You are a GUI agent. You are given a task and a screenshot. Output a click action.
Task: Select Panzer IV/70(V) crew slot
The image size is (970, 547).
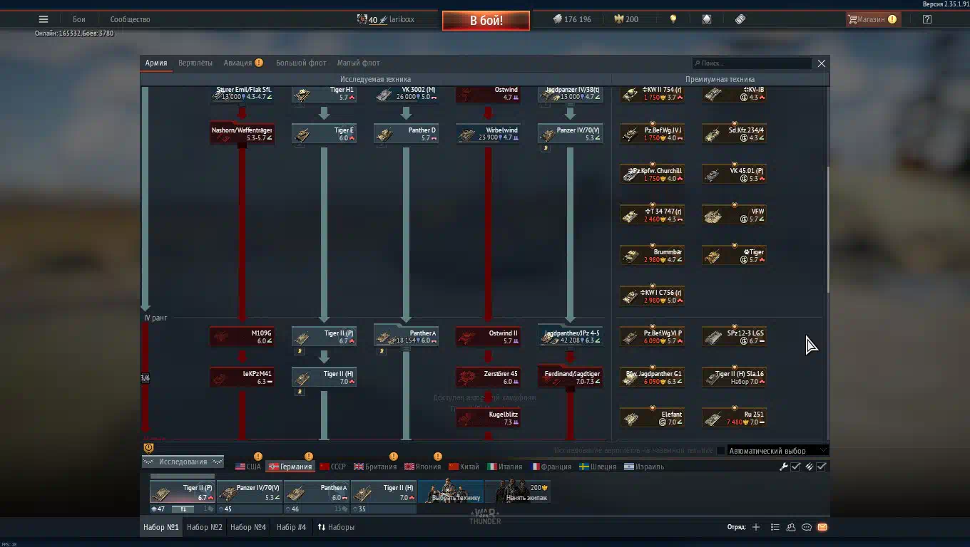249,492
